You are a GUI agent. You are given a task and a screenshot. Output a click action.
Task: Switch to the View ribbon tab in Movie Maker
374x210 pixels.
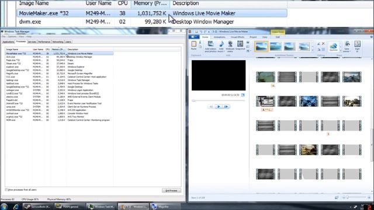tap(265, 37)
